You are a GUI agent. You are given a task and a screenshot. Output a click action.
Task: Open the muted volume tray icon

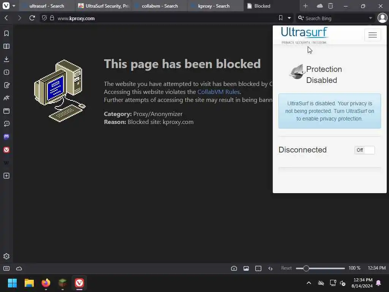pos(343,283)
